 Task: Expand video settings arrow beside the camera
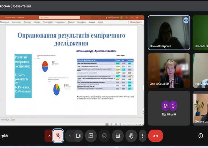pos(70,136)
